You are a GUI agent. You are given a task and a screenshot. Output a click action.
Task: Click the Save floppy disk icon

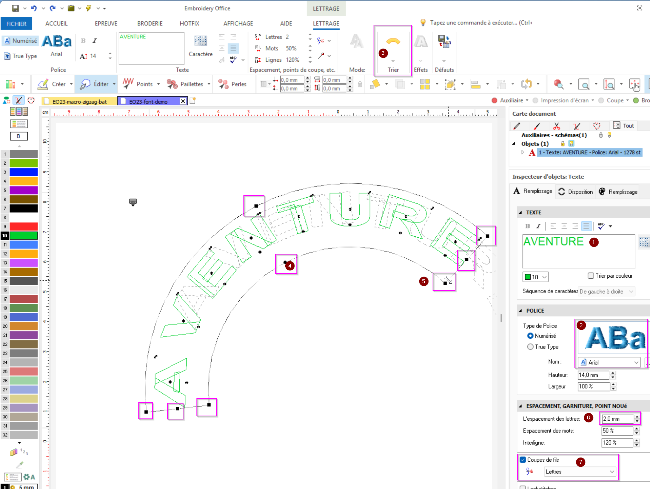tap(15, 8)
